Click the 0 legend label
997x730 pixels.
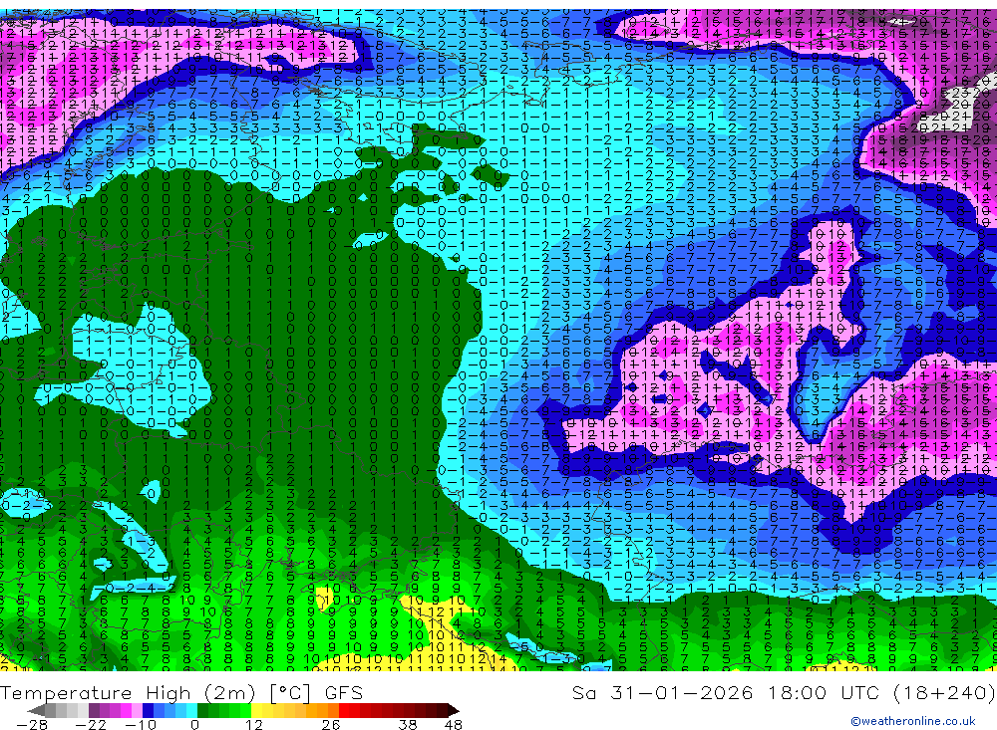pyautogui.click(x=194, y=725)
